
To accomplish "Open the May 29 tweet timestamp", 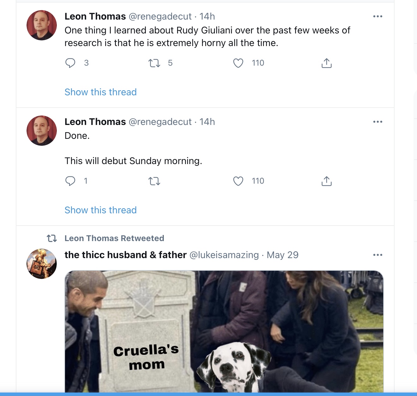I will [x=283, y=255].
